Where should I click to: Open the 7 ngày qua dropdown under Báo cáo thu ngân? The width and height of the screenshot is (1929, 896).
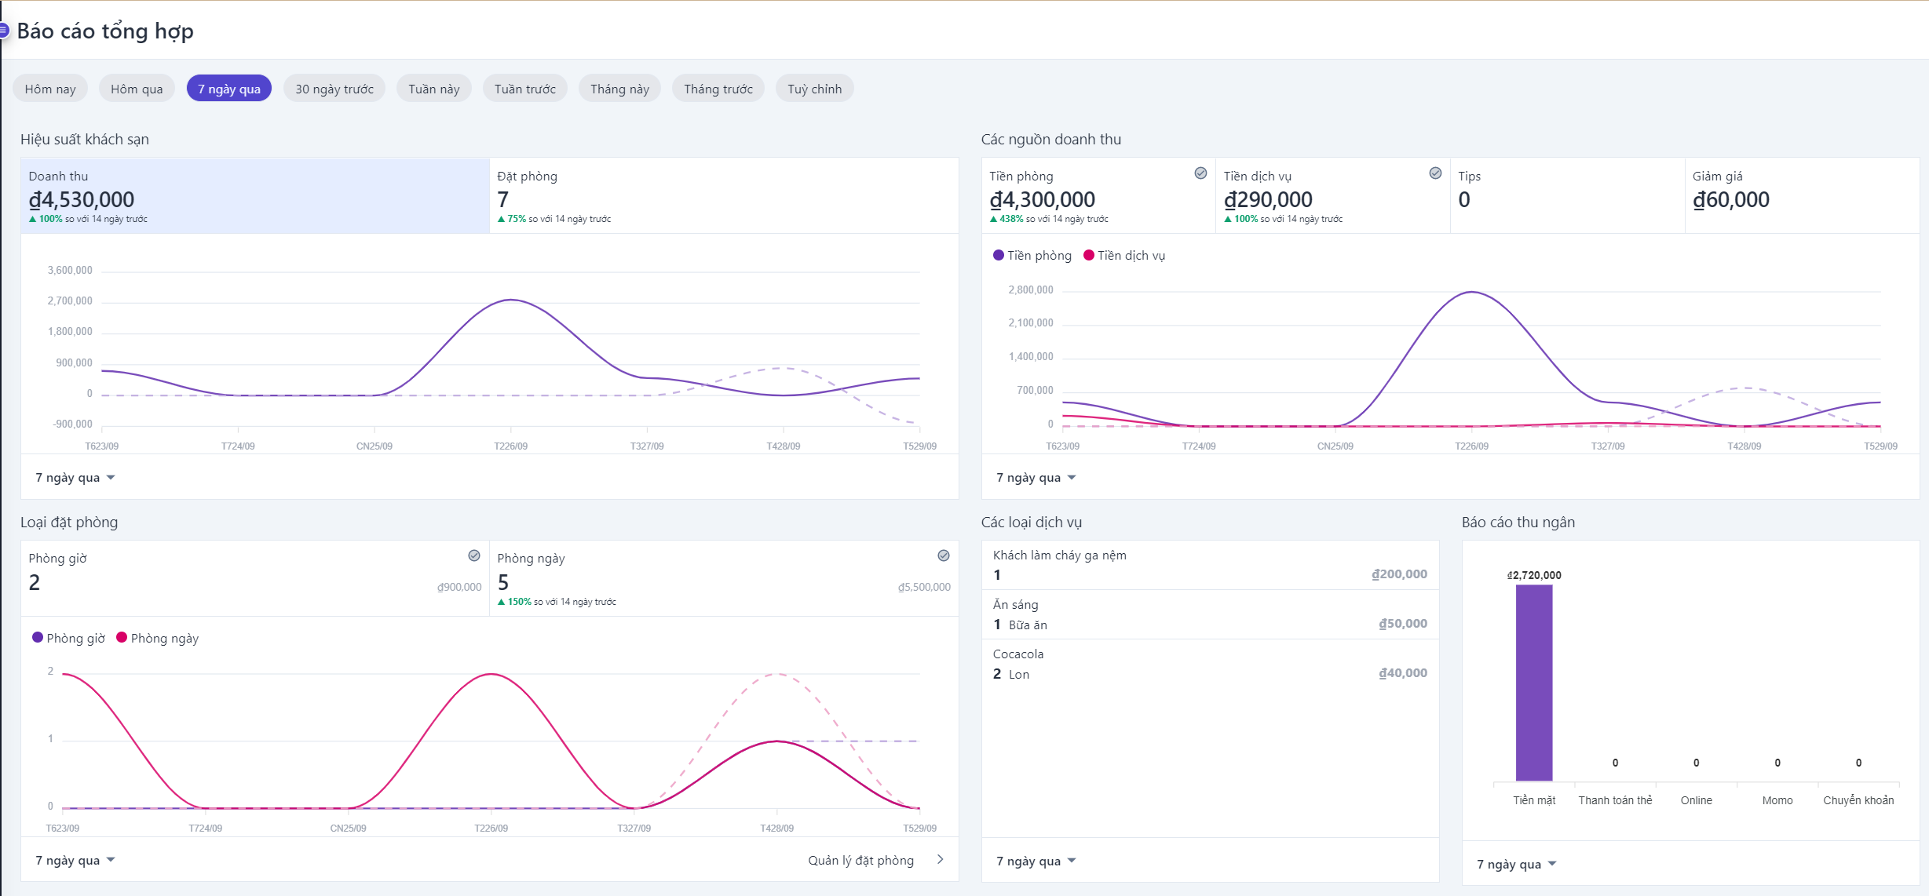[x=1516, y=864]
